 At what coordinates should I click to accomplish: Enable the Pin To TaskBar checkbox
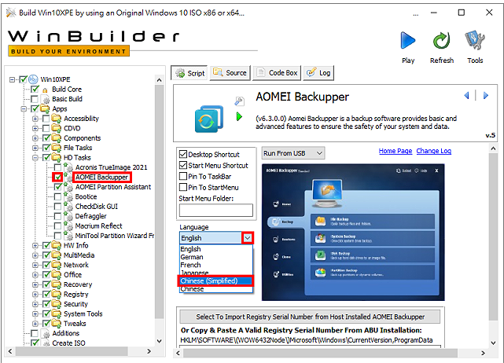(x=183, y=176)
